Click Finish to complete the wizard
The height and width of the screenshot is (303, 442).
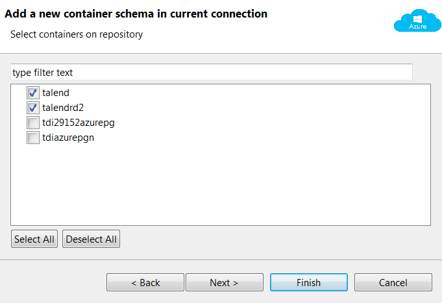tap(308, 283)
